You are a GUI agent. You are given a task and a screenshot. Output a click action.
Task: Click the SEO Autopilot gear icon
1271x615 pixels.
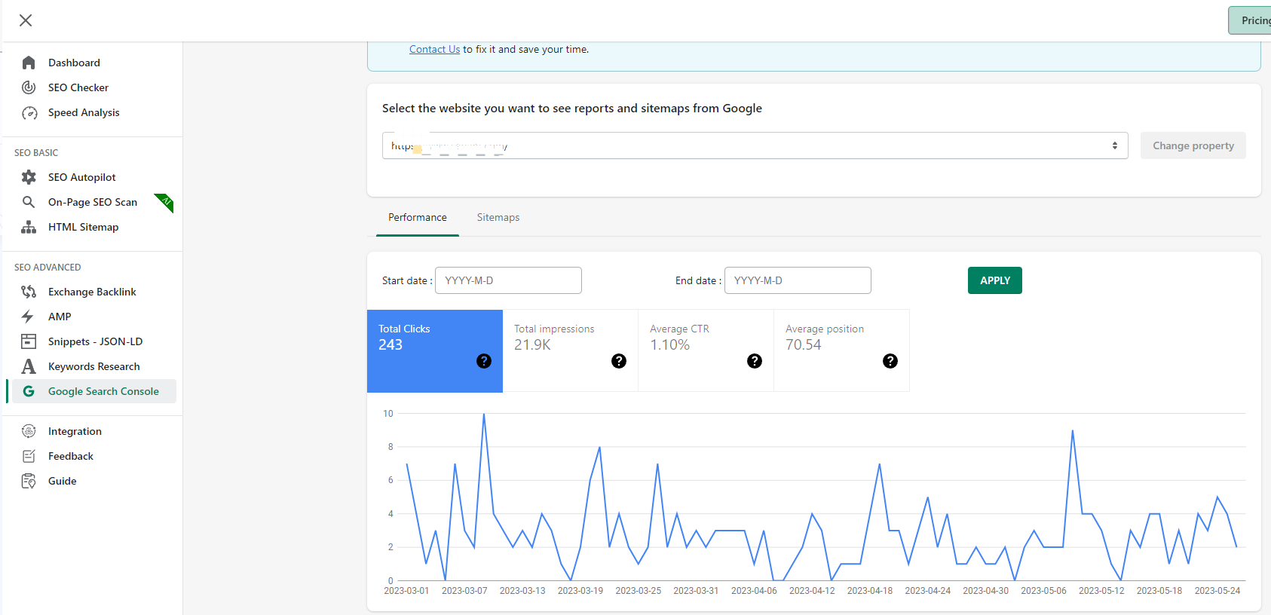[x=29, y=177]
